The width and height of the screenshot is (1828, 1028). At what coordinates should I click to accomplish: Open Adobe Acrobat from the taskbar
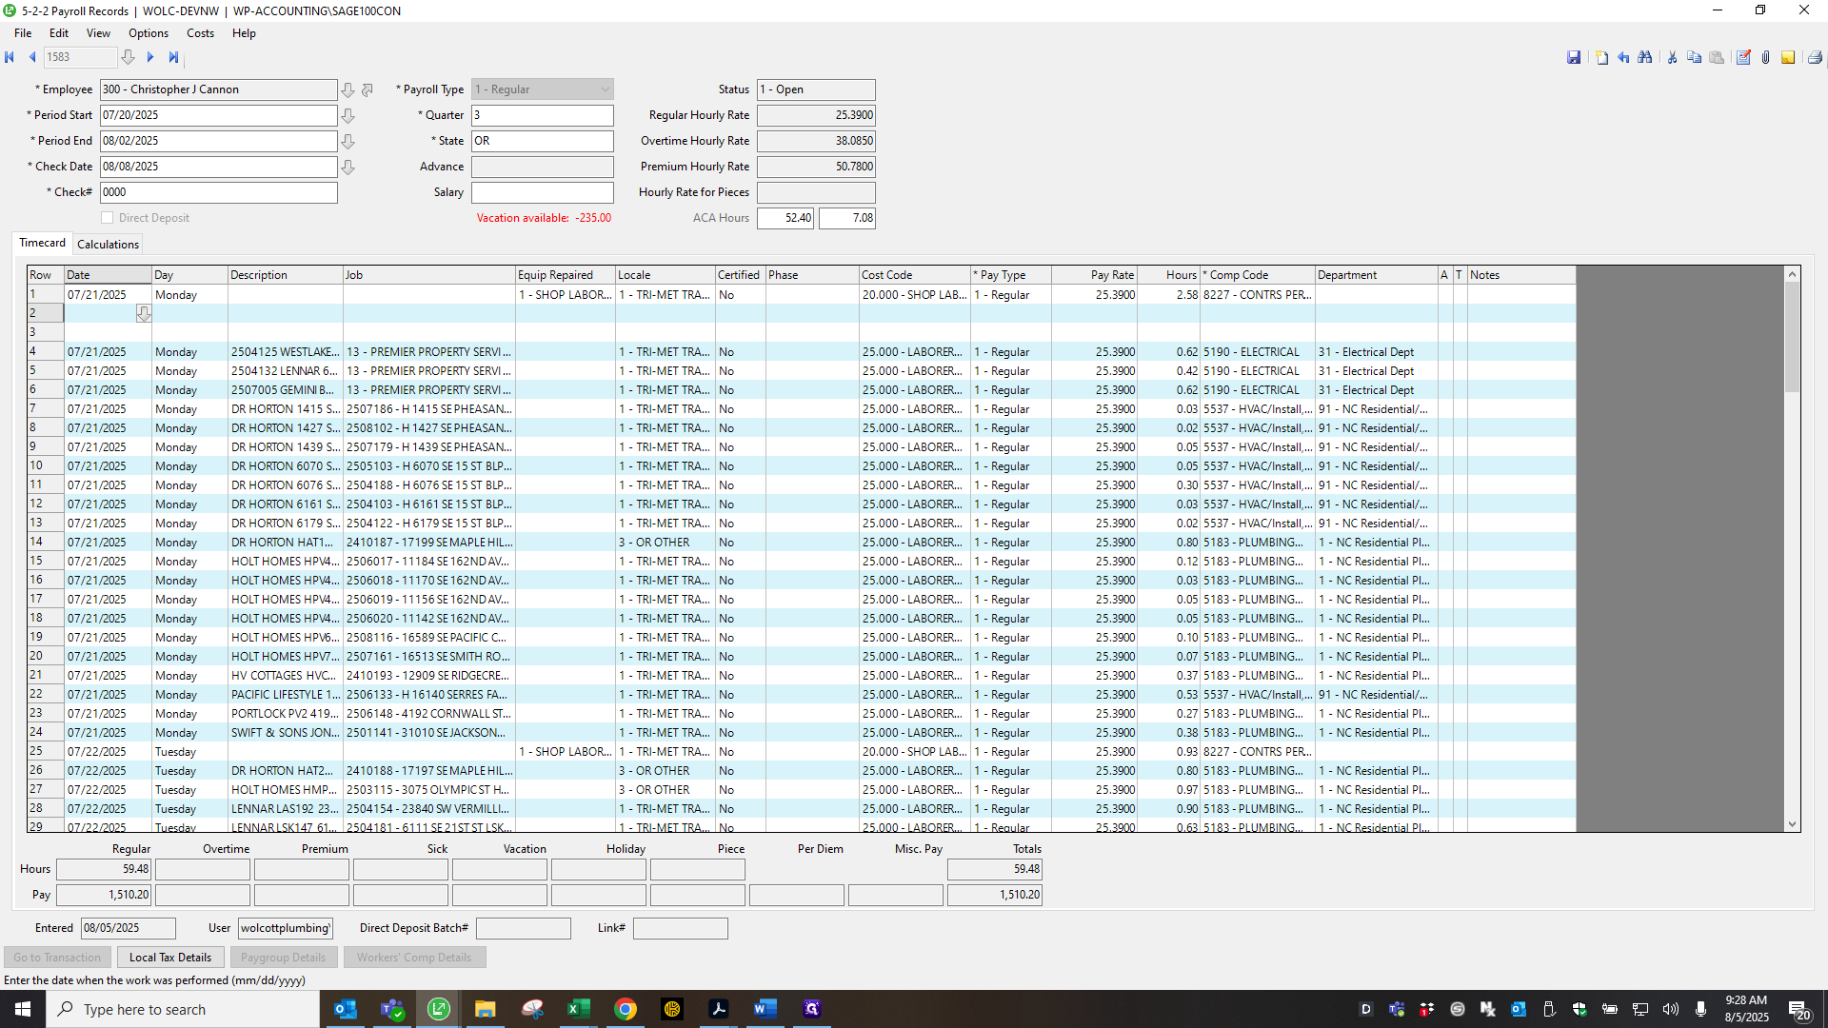[x=718, y=1009]
